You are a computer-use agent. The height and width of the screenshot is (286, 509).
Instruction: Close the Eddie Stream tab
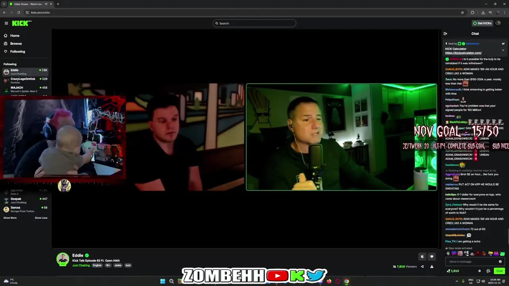click(x=51, y=4)
